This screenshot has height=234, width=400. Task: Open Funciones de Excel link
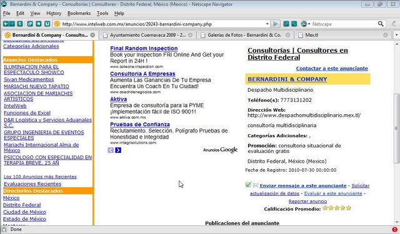point(27,112)
